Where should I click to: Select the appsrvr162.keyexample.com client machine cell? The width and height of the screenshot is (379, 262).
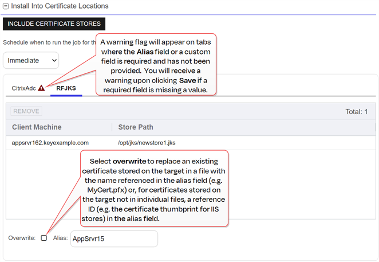coord(50,142)
